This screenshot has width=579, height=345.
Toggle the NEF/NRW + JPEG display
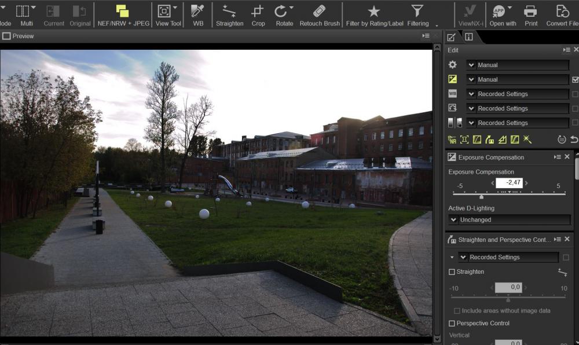[x=123, y=15]
